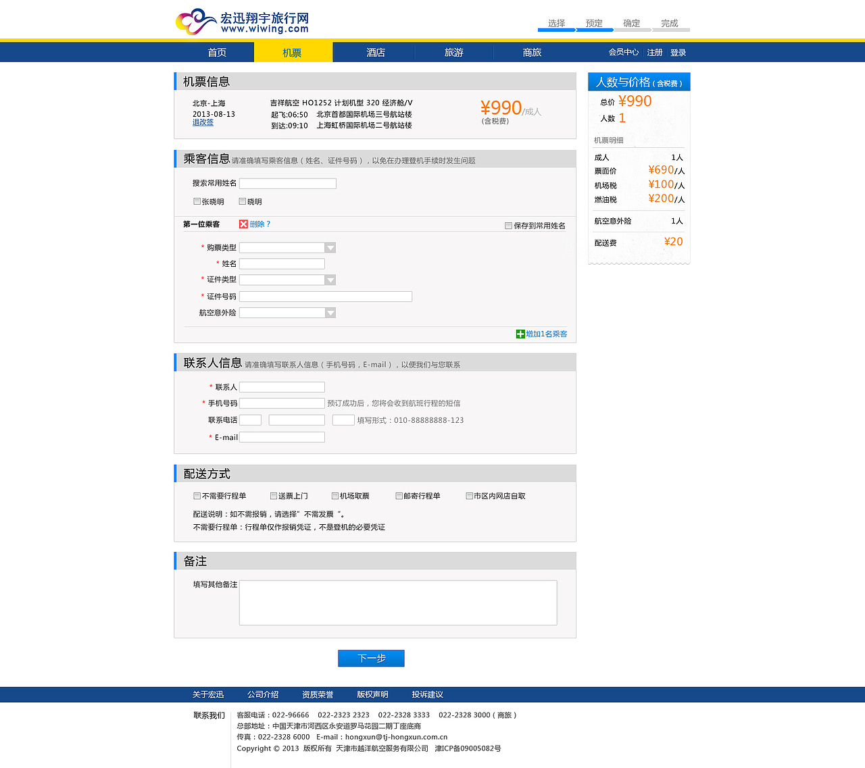Click the E-mail input field
The height and width of the screenshot is (768, 865).
click(282, 437)
